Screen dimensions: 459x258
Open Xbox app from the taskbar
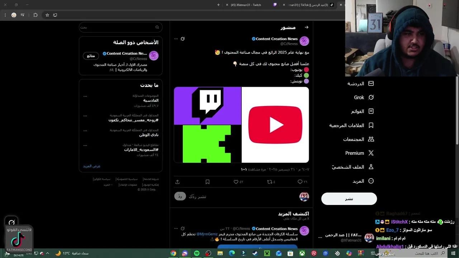click(302, 253)
